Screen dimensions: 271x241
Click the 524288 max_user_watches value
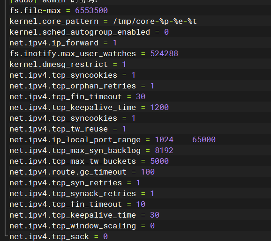pyautogui.click(x=164, y=54)
